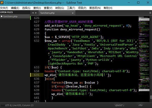Image resolution: width=152 pixels, height=108 pixels.
Task: Close the functions.php tab via its dot
Action: pos(73,13)
